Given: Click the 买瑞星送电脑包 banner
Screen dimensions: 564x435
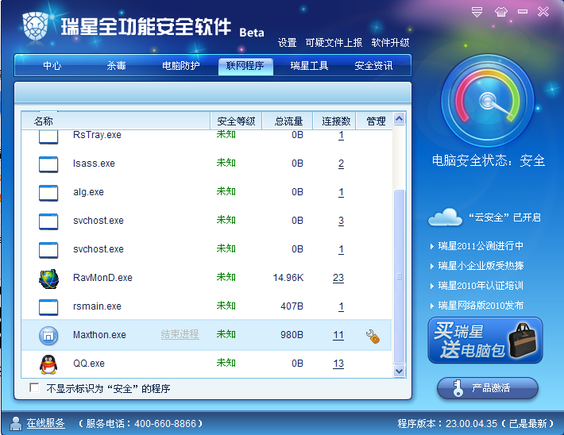Looking at the screenshot, I should (485, 340).
